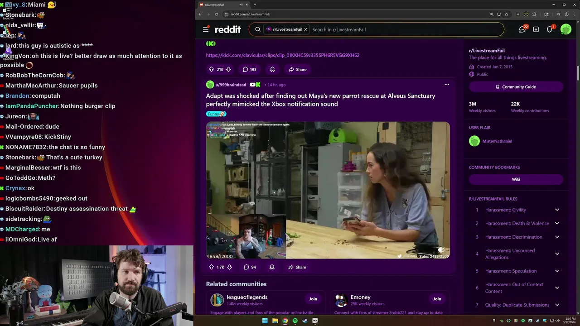Share the parrot rescue post
This screenshot has height=326, width=580.
tap(297, 267)
